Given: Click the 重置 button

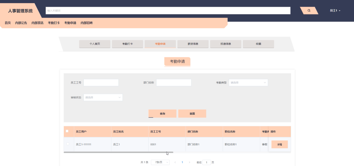Looking at the screenshot, I should click(192, 114).
